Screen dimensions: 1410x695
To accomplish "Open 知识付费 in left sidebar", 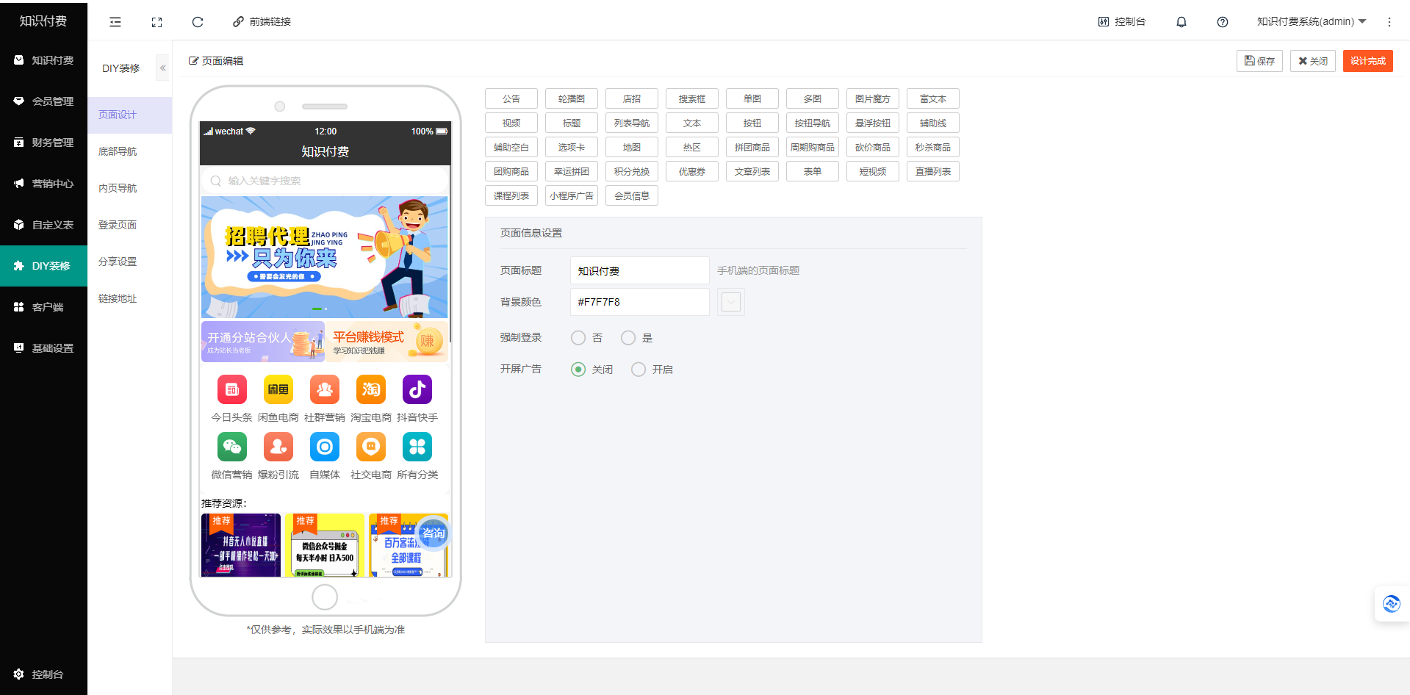I will pyautogui.click(x=43, y=60).
